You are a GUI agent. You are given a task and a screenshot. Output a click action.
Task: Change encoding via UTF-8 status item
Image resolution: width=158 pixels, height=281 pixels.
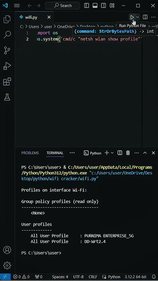point(78,277)
